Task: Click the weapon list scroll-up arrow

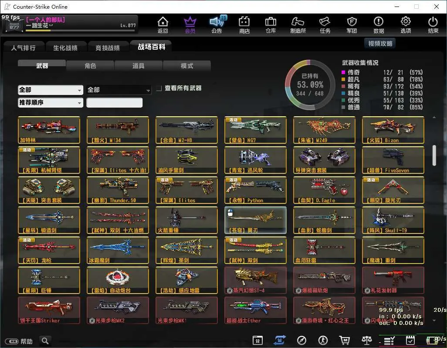Action: tap(434, 117)
